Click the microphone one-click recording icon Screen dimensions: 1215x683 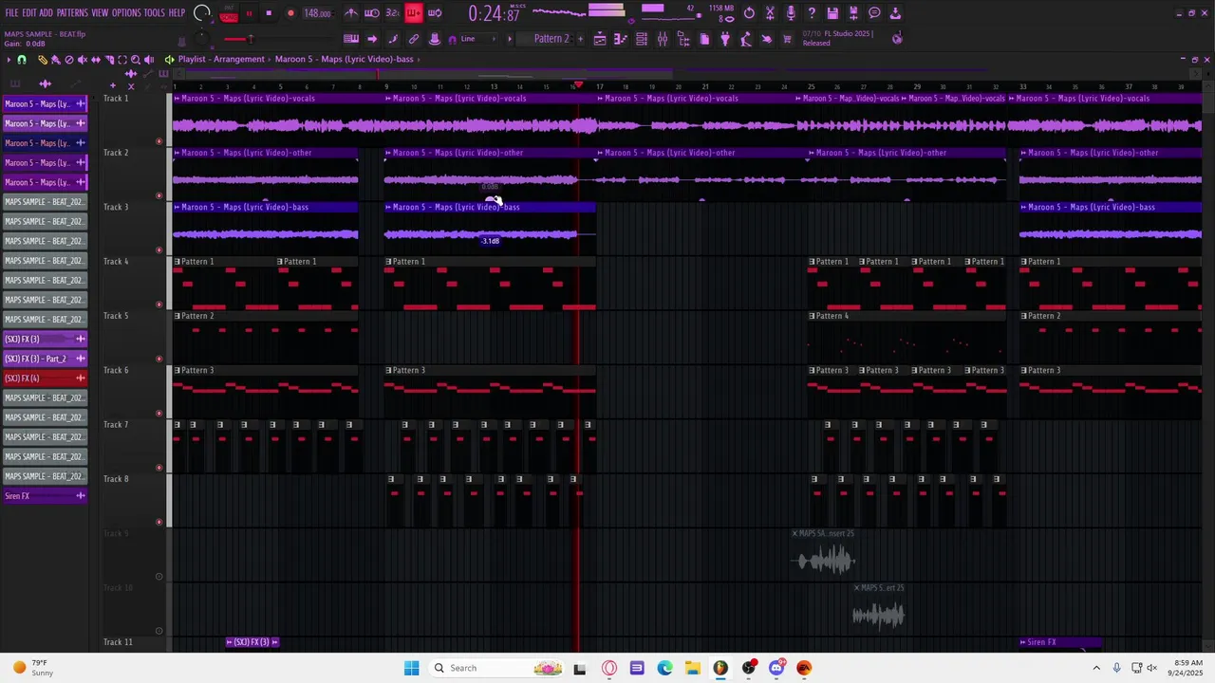point(791,13)
